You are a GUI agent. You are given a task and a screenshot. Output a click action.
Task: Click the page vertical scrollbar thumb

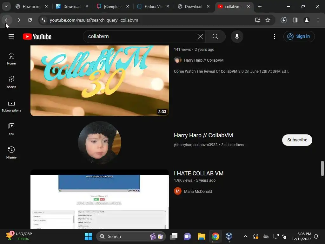(322, 168)
